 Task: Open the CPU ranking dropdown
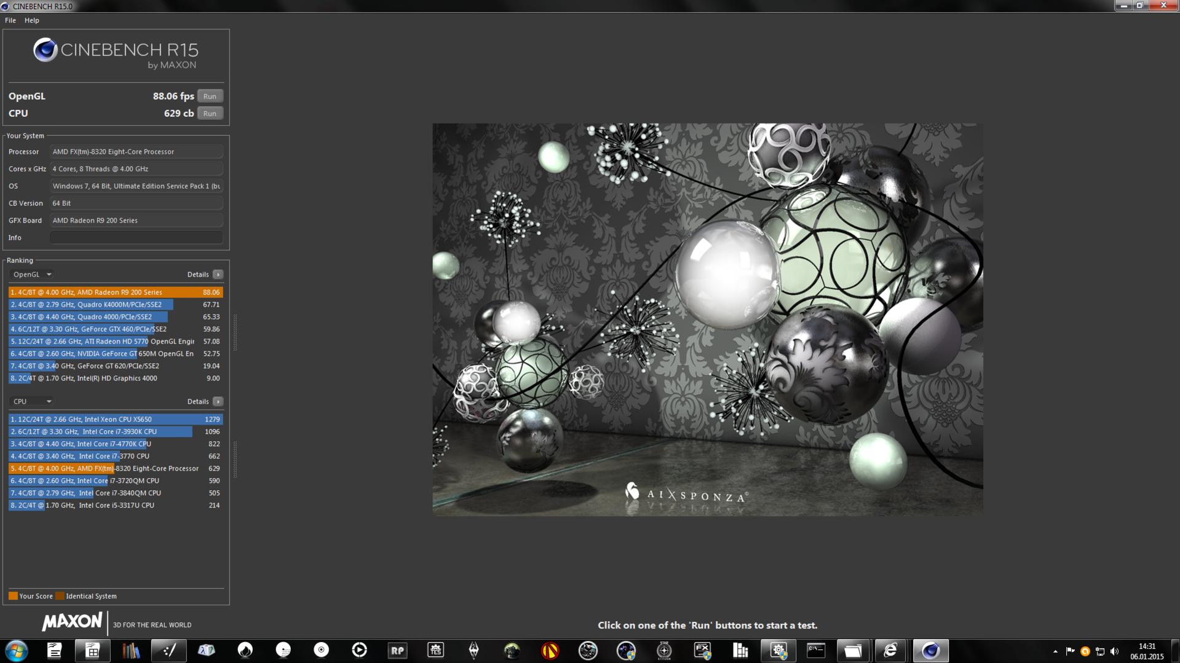32,401
